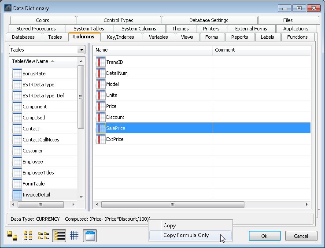Click the ExtPrice column icon
The image size is (325, 248).
click(100, 139)
